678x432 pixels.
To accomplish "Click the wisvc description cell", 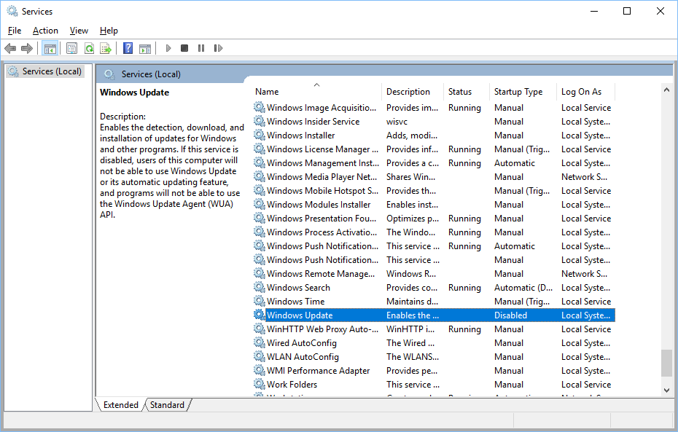I will pos(397,122).
